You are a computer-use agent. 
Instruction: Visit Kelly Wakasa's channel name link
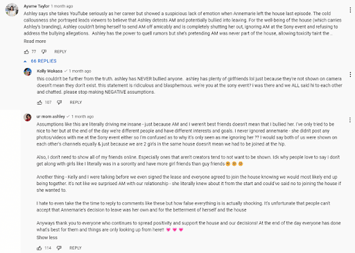pos(49,71)
